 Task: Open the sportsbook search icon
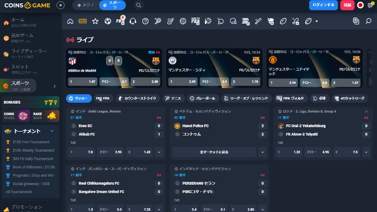369,21
